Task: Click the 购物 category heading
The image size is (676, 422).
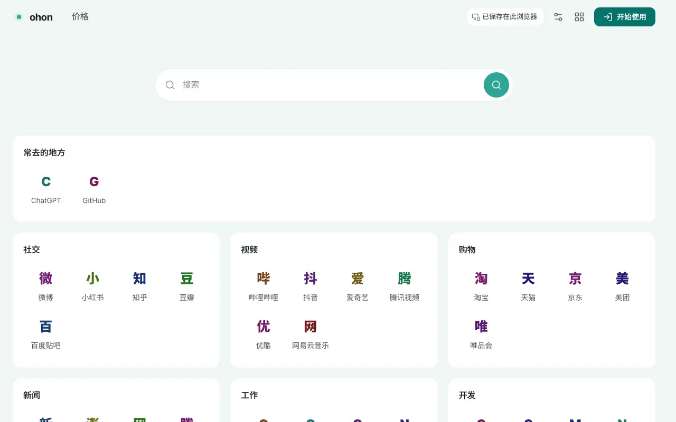Action: tap(467, 250)
